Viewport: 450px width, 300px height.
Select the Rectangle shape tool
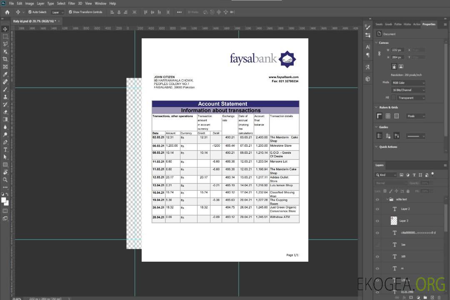click(x=5, y=165)
